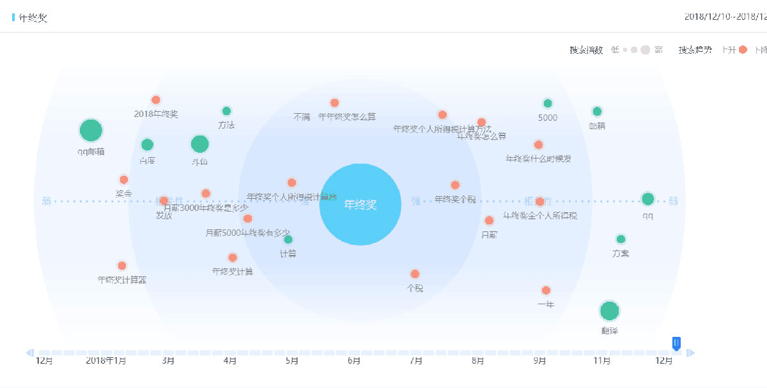Click the orange 月薪 node
This screenshot has width=767, height=388.
coord(489,221)
